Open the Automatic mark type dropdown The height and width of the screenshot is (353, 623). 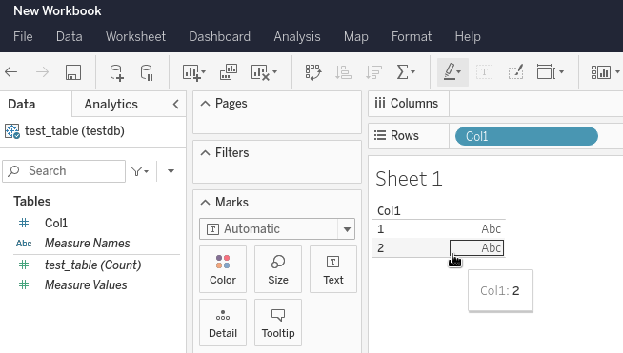(x=277, y=229)
